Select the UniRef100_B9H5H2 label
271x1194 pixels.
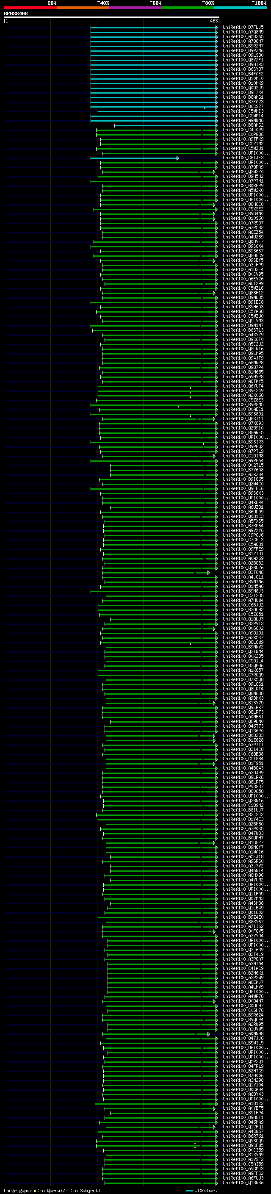point(243,176)
